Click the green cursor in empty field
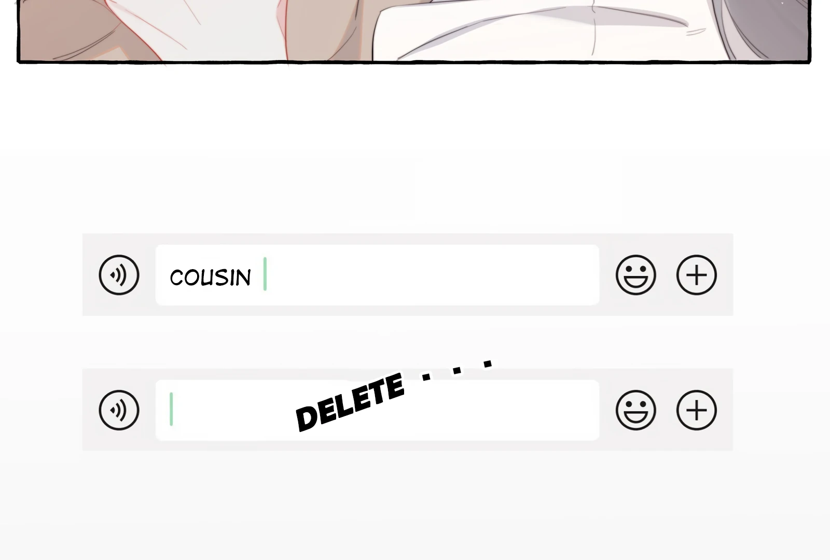 (x=171, y=409)
